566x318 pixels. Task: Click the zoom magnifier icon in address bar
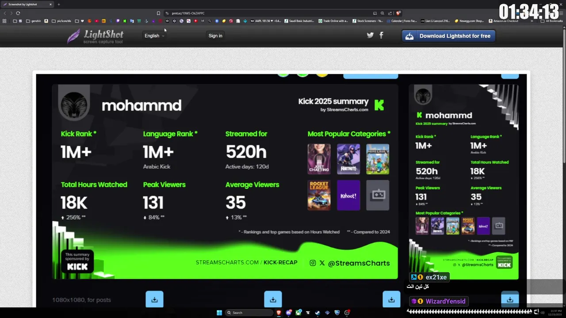click(382, 13)
